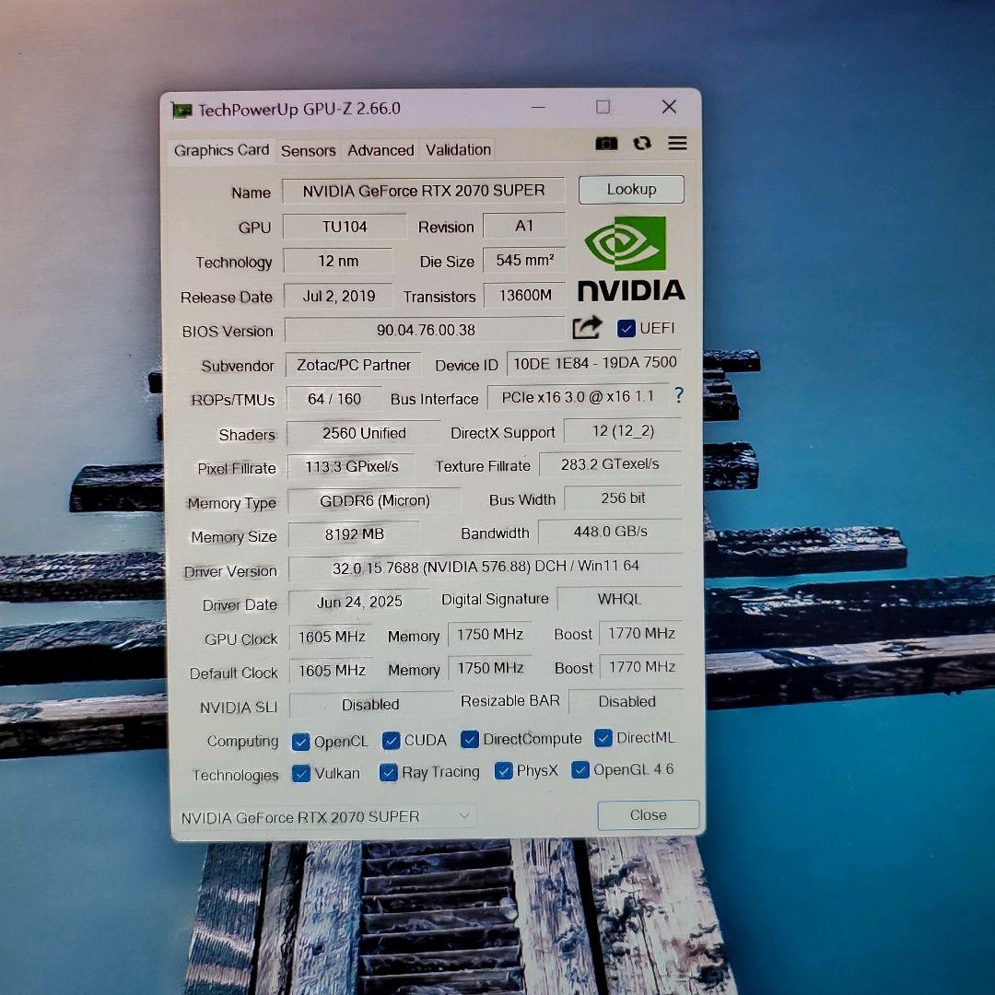Click the dropdown chevron beside the GPU name

pyautogui.click(x=465, y=816)
